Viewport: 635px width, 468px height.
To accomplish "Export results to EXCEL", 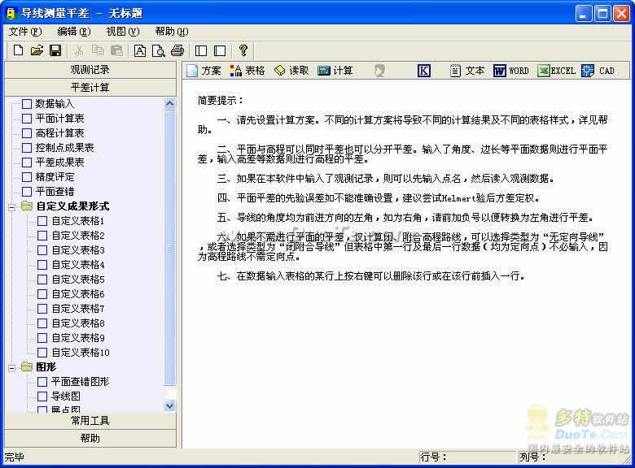I will [556, 71].
